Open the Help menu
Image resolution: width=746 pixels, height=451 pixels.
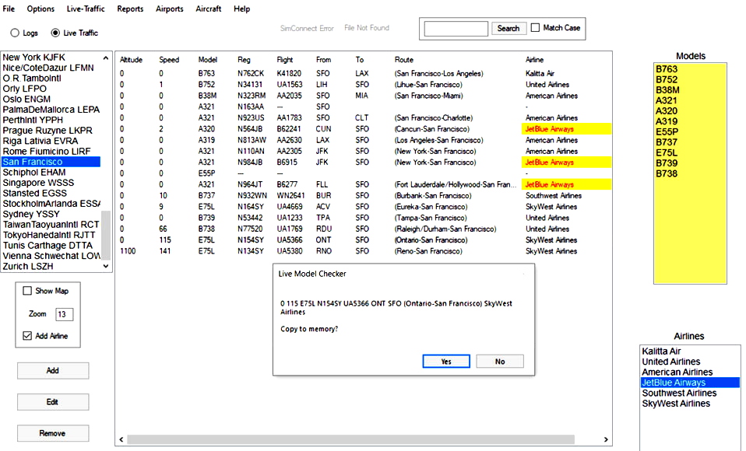(x=241, y=9)
